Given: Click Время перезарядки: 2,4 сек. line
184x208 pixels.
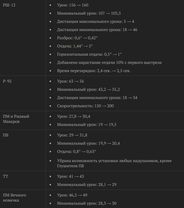Looking at the screenshot, I should [94, 71].
